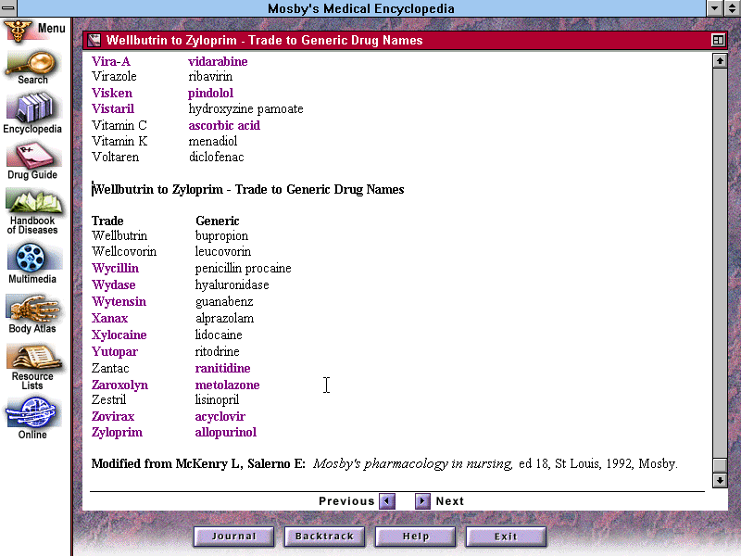Go to the Next page arrow
Image resolution: width=741 pixels, height=556 pixels.
(x=422, y=501)
